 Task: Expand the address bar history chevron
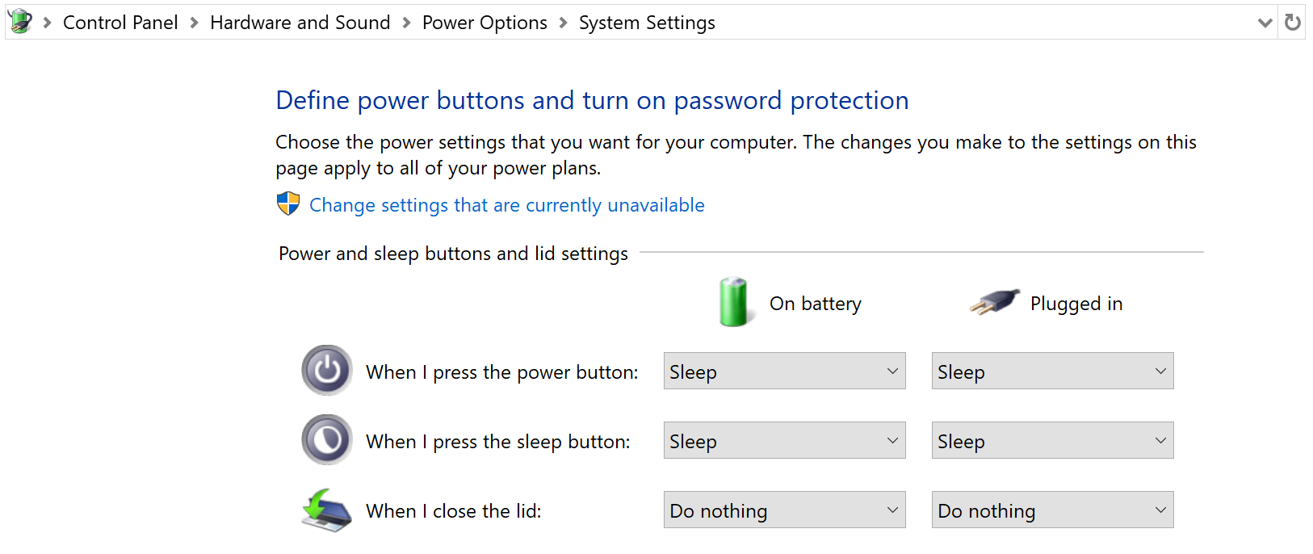click(1265, 23)
